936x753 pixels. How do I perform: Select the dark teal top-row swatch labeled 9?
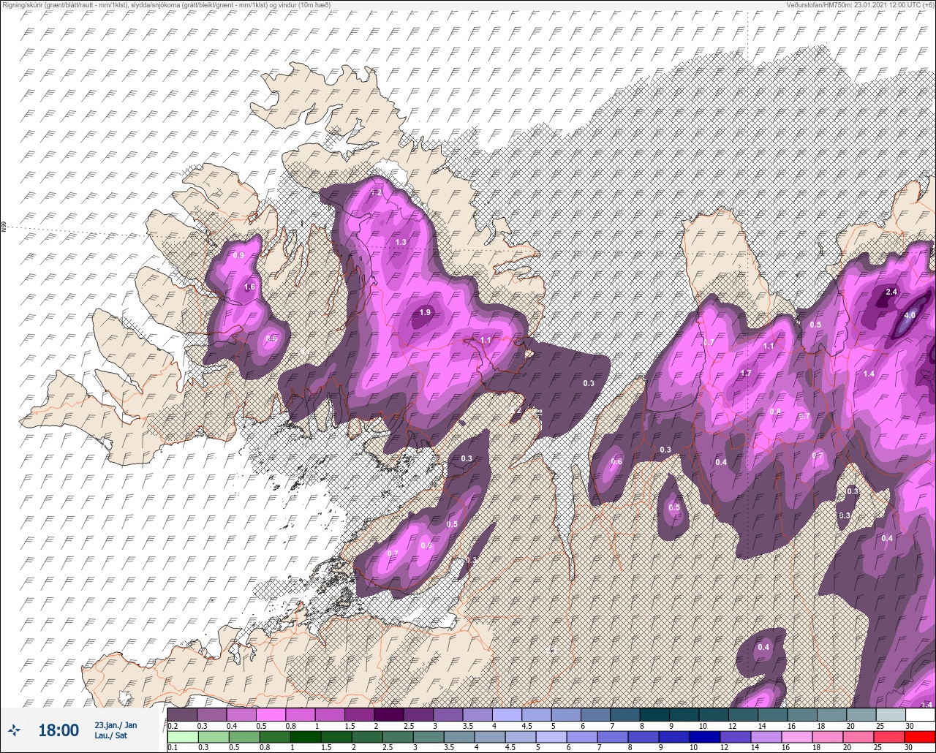[684, 714]
